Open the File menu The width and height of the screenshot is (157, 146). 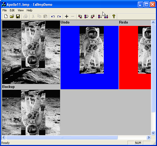4,10
